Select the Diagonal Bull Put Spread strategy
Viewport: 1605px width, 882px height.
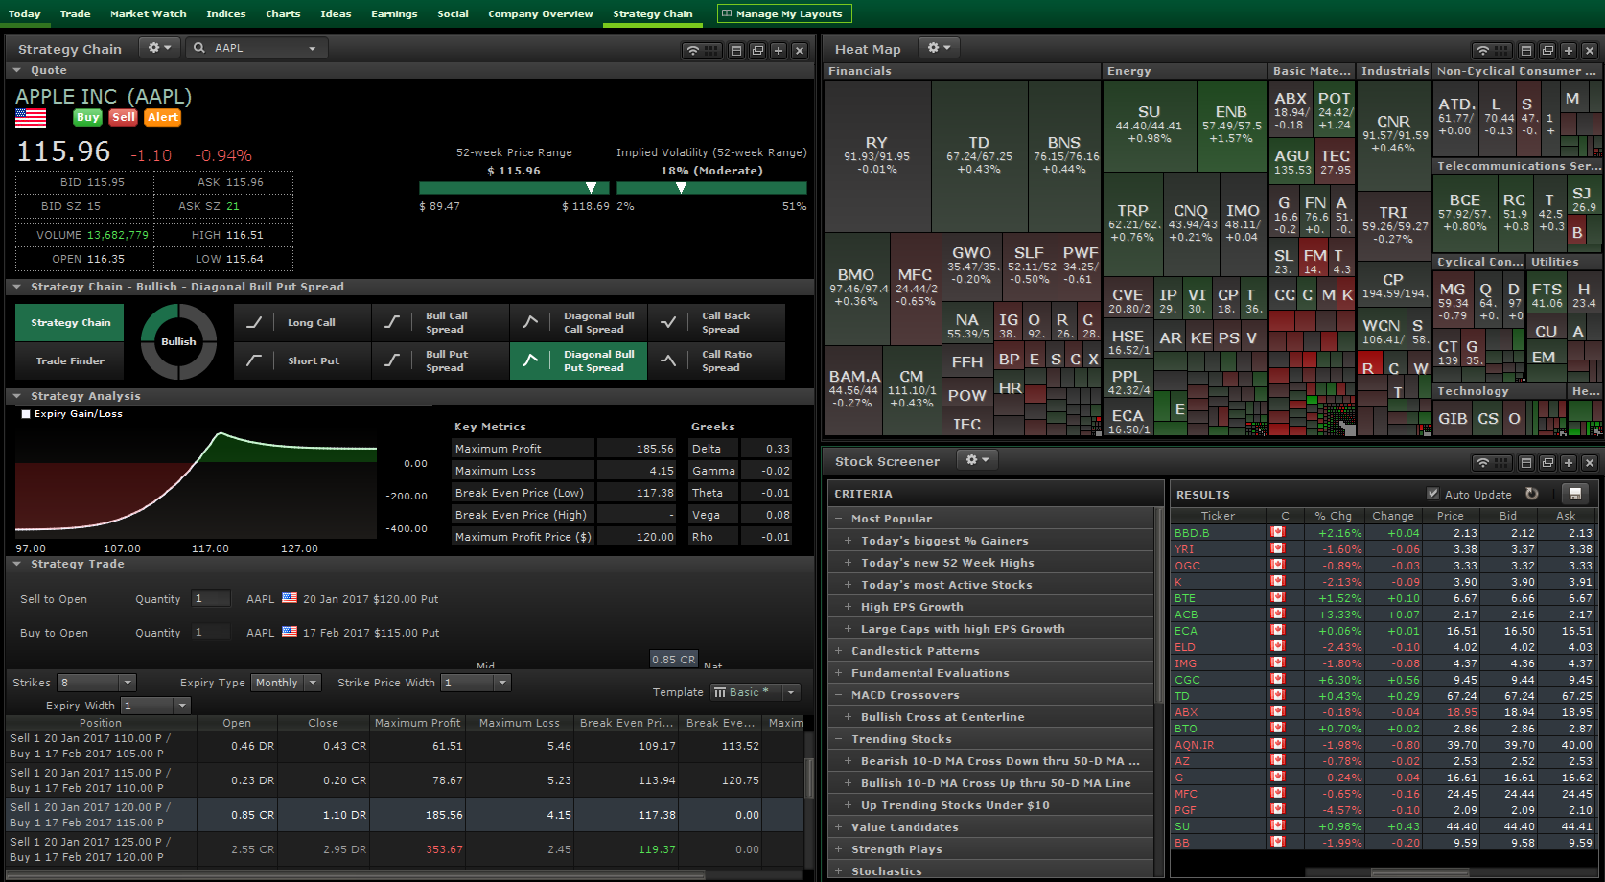click(x=578, y=360)
